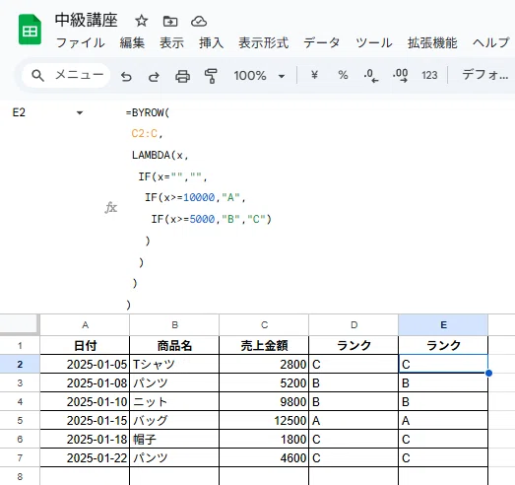Click the move to folder icon

point(170,22)
